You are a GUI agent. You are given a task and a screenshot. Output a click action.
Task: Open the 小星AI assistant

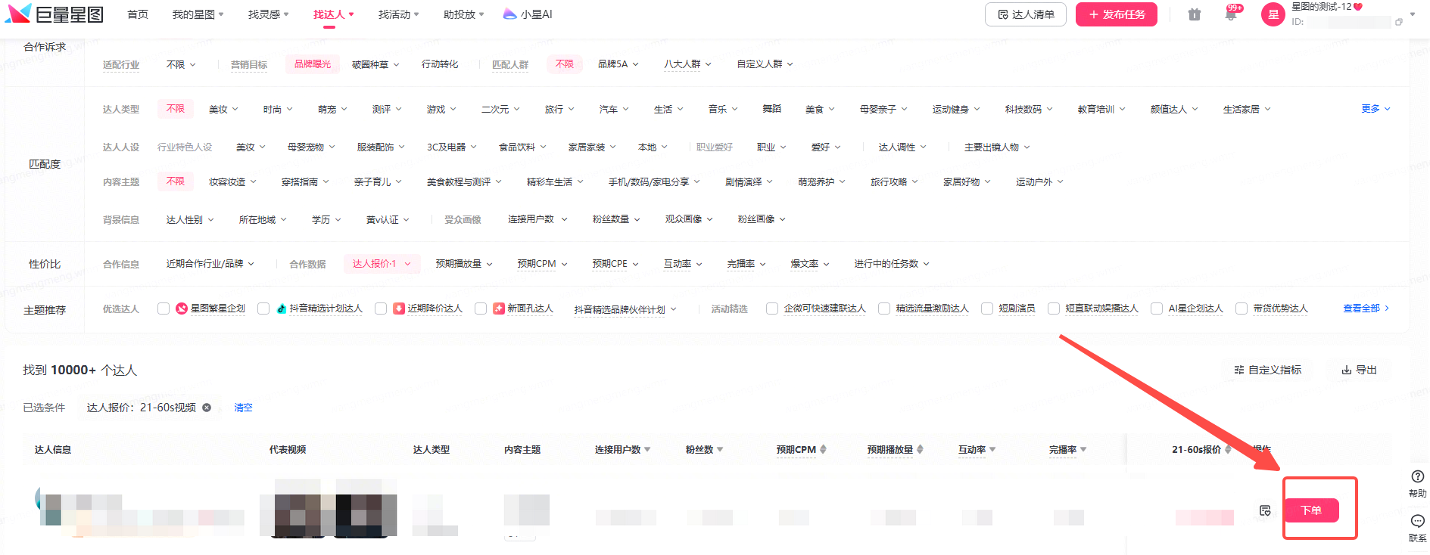coord(528,14)
